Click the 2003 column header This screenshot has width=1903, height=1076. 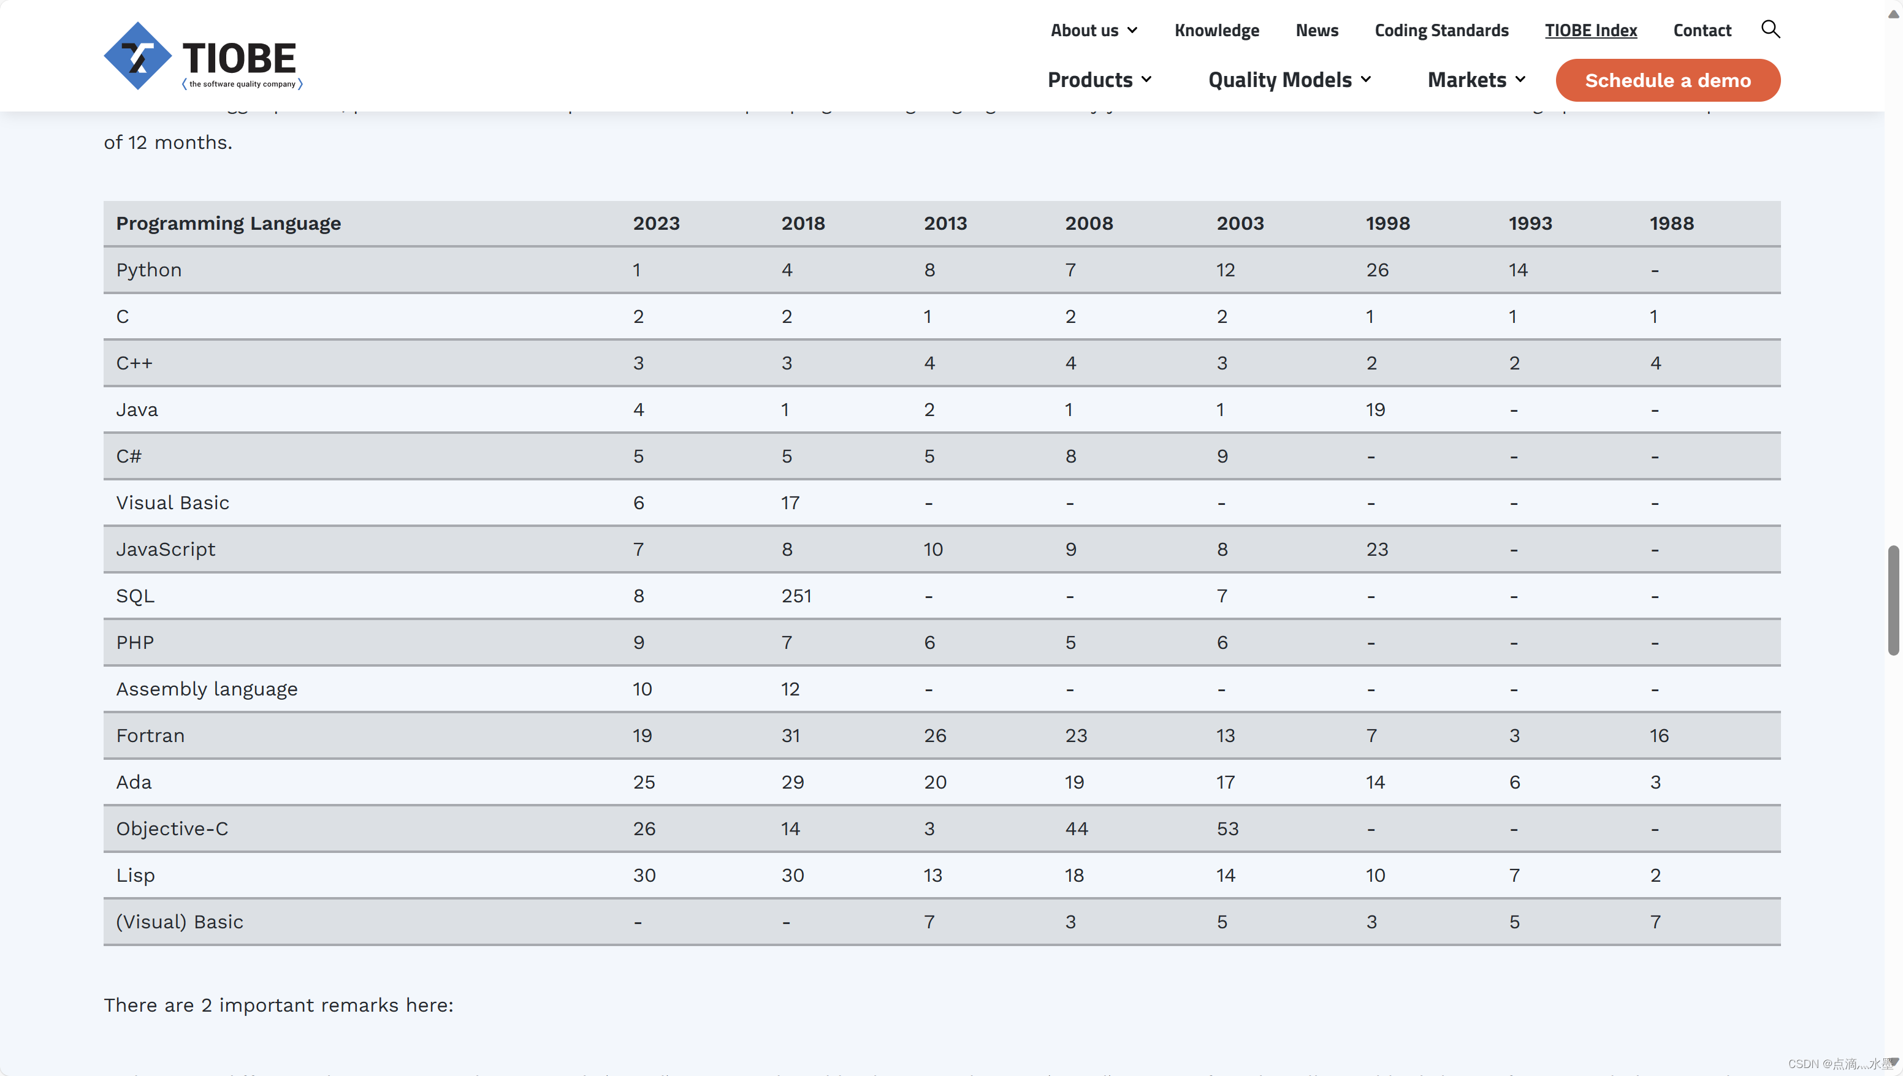1240,223
